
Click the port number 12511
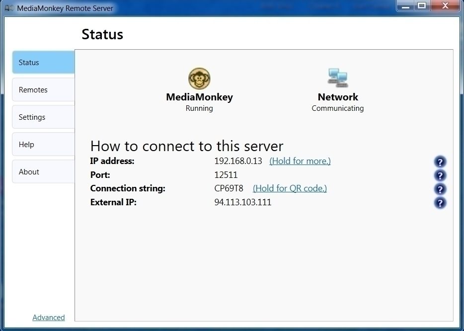tap(226, 174)
